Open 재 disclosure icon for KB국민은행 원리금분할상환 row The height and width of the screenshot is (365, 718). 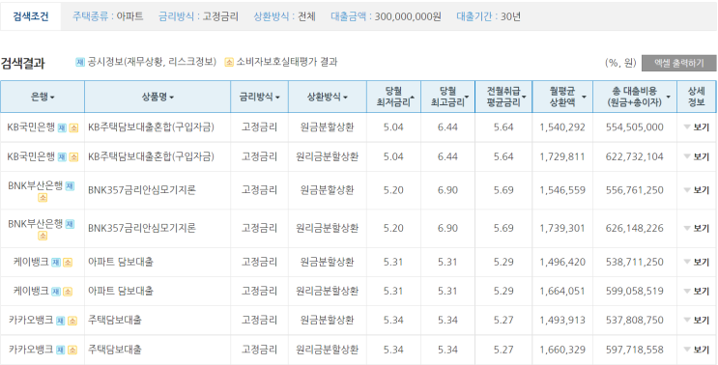pos(62,157)
